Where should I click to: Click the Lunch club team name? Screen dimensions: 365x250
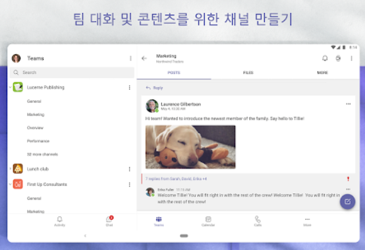[38, 169]
